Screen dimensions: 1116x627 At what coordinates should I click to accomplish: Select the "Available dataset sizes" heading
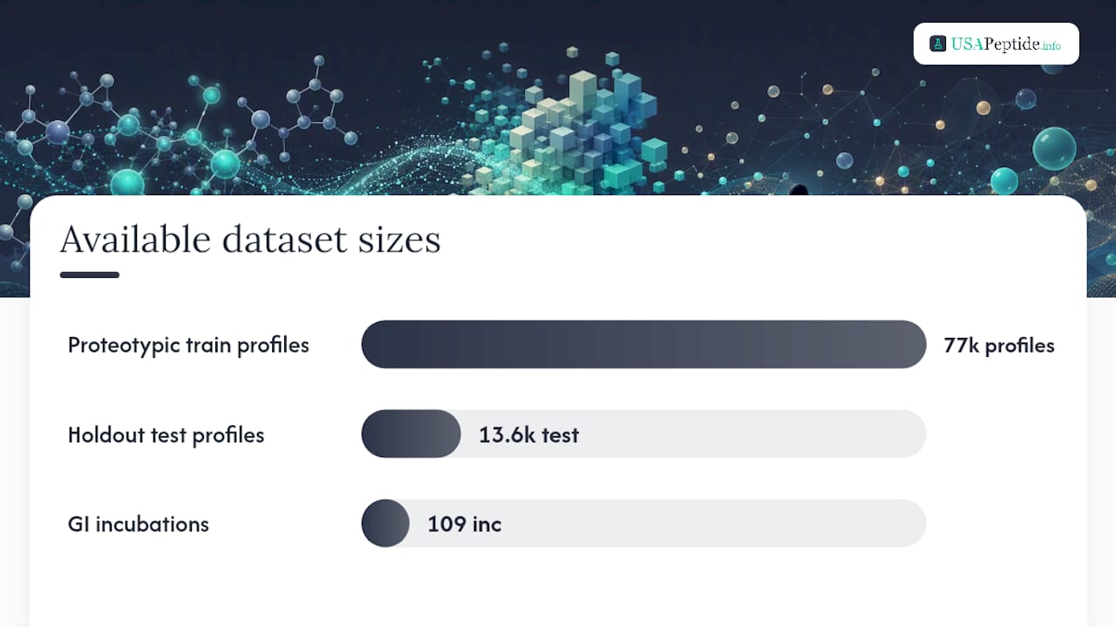tap(250, 239)
